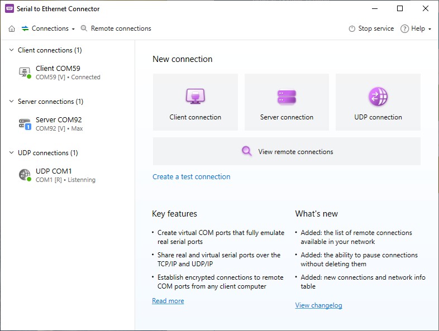Click the Home icon in toolbar
Image resolution: width=439 pixels, height=331 pixels.
(12, 28)
